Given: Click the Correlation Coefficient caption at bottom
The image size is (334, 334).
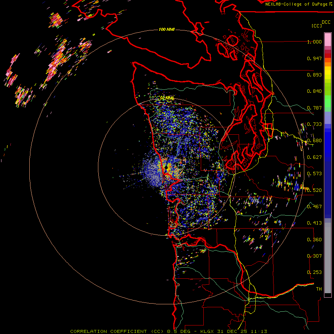Looking at the screenshot, I should coord(168,331).
